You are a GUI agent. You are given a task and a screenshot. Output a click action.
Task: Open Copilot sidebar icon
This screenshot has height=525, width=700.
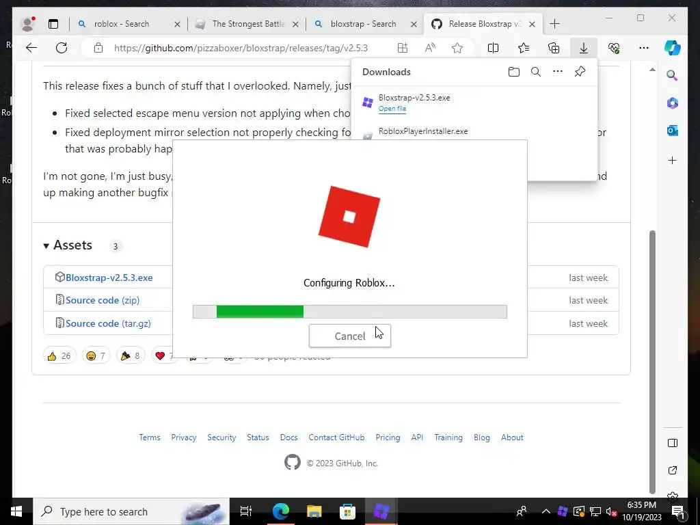click(x=673, y=48)
